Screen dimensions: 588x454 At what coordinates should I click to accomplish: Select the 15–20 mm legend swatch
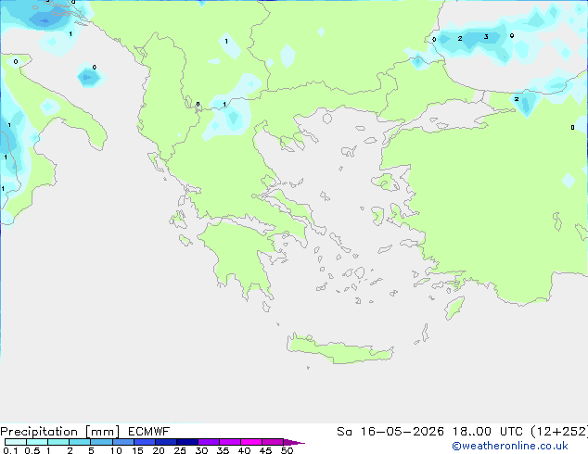pyautogui.click(x=145, y=442)
